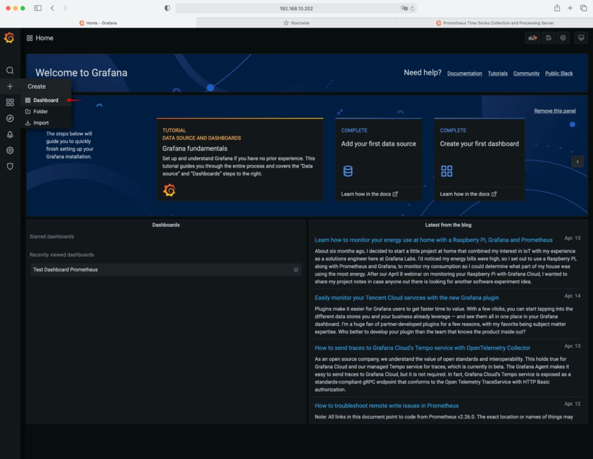
Task: Open the Search dashboards magnifier icon
Action: (10, 70)
